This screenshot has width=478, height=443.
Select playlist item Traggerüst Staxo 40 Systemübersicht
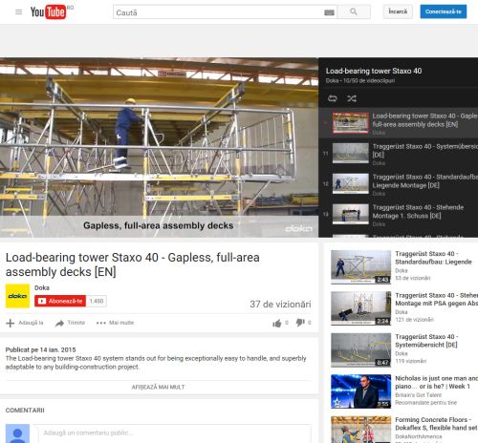399,154
